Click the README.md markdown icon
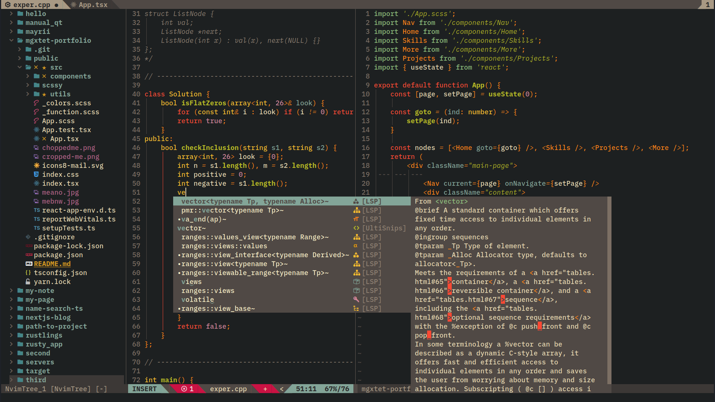The width and height of the screenshot is (715, 402). [29, 264]
